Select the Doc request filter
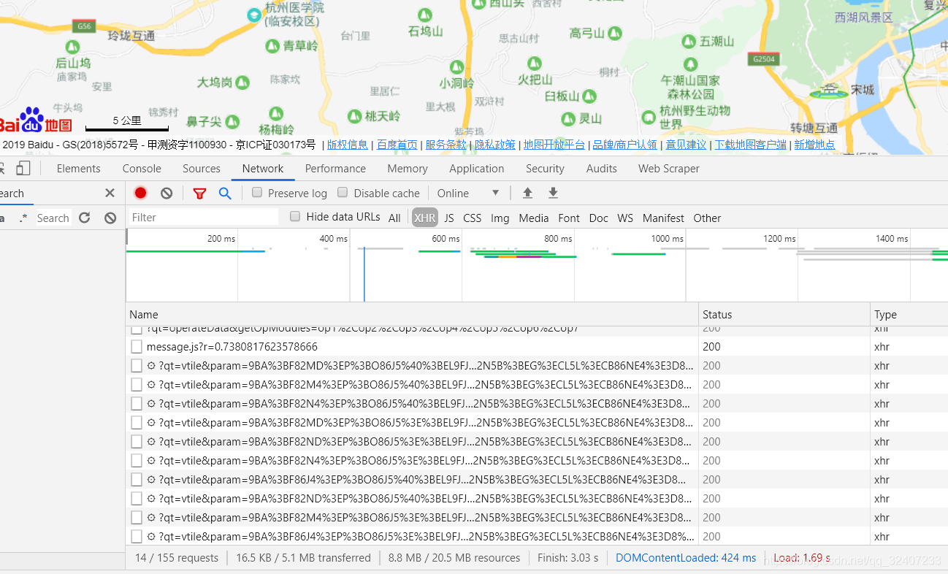This screenshot has height=574, width=948. coord(599,218)
